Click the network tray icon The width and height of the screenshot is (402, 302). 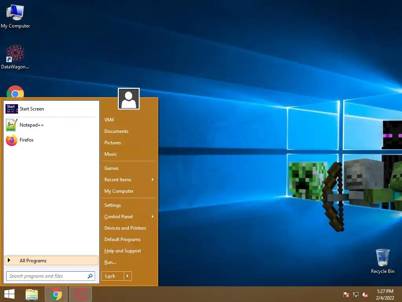356,295
